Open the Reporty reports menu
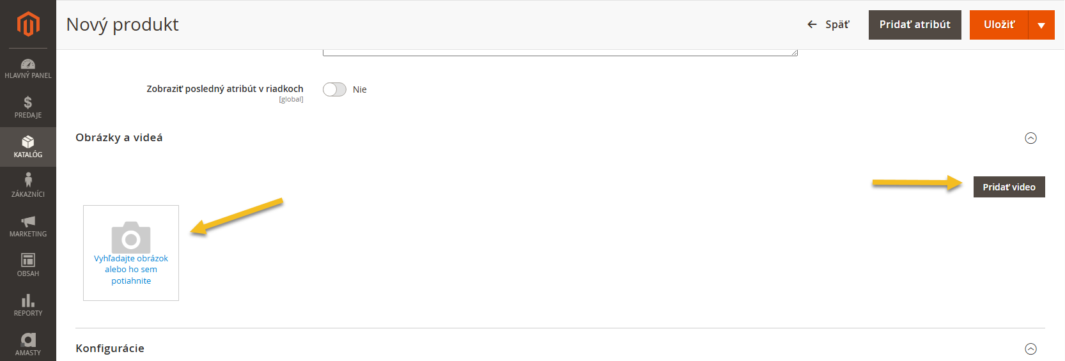 tap(28, 305)
